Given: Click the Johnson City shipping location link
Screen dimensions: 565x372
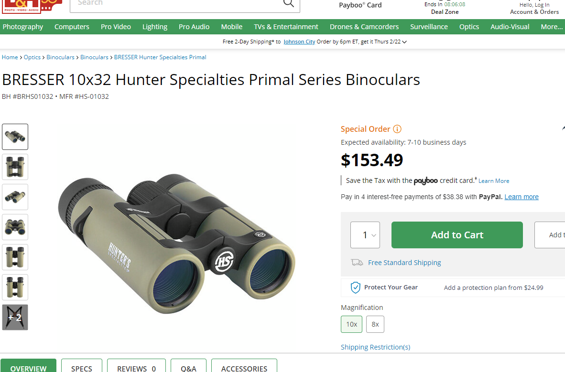Looking at the screenshot, I should point(299,42).
